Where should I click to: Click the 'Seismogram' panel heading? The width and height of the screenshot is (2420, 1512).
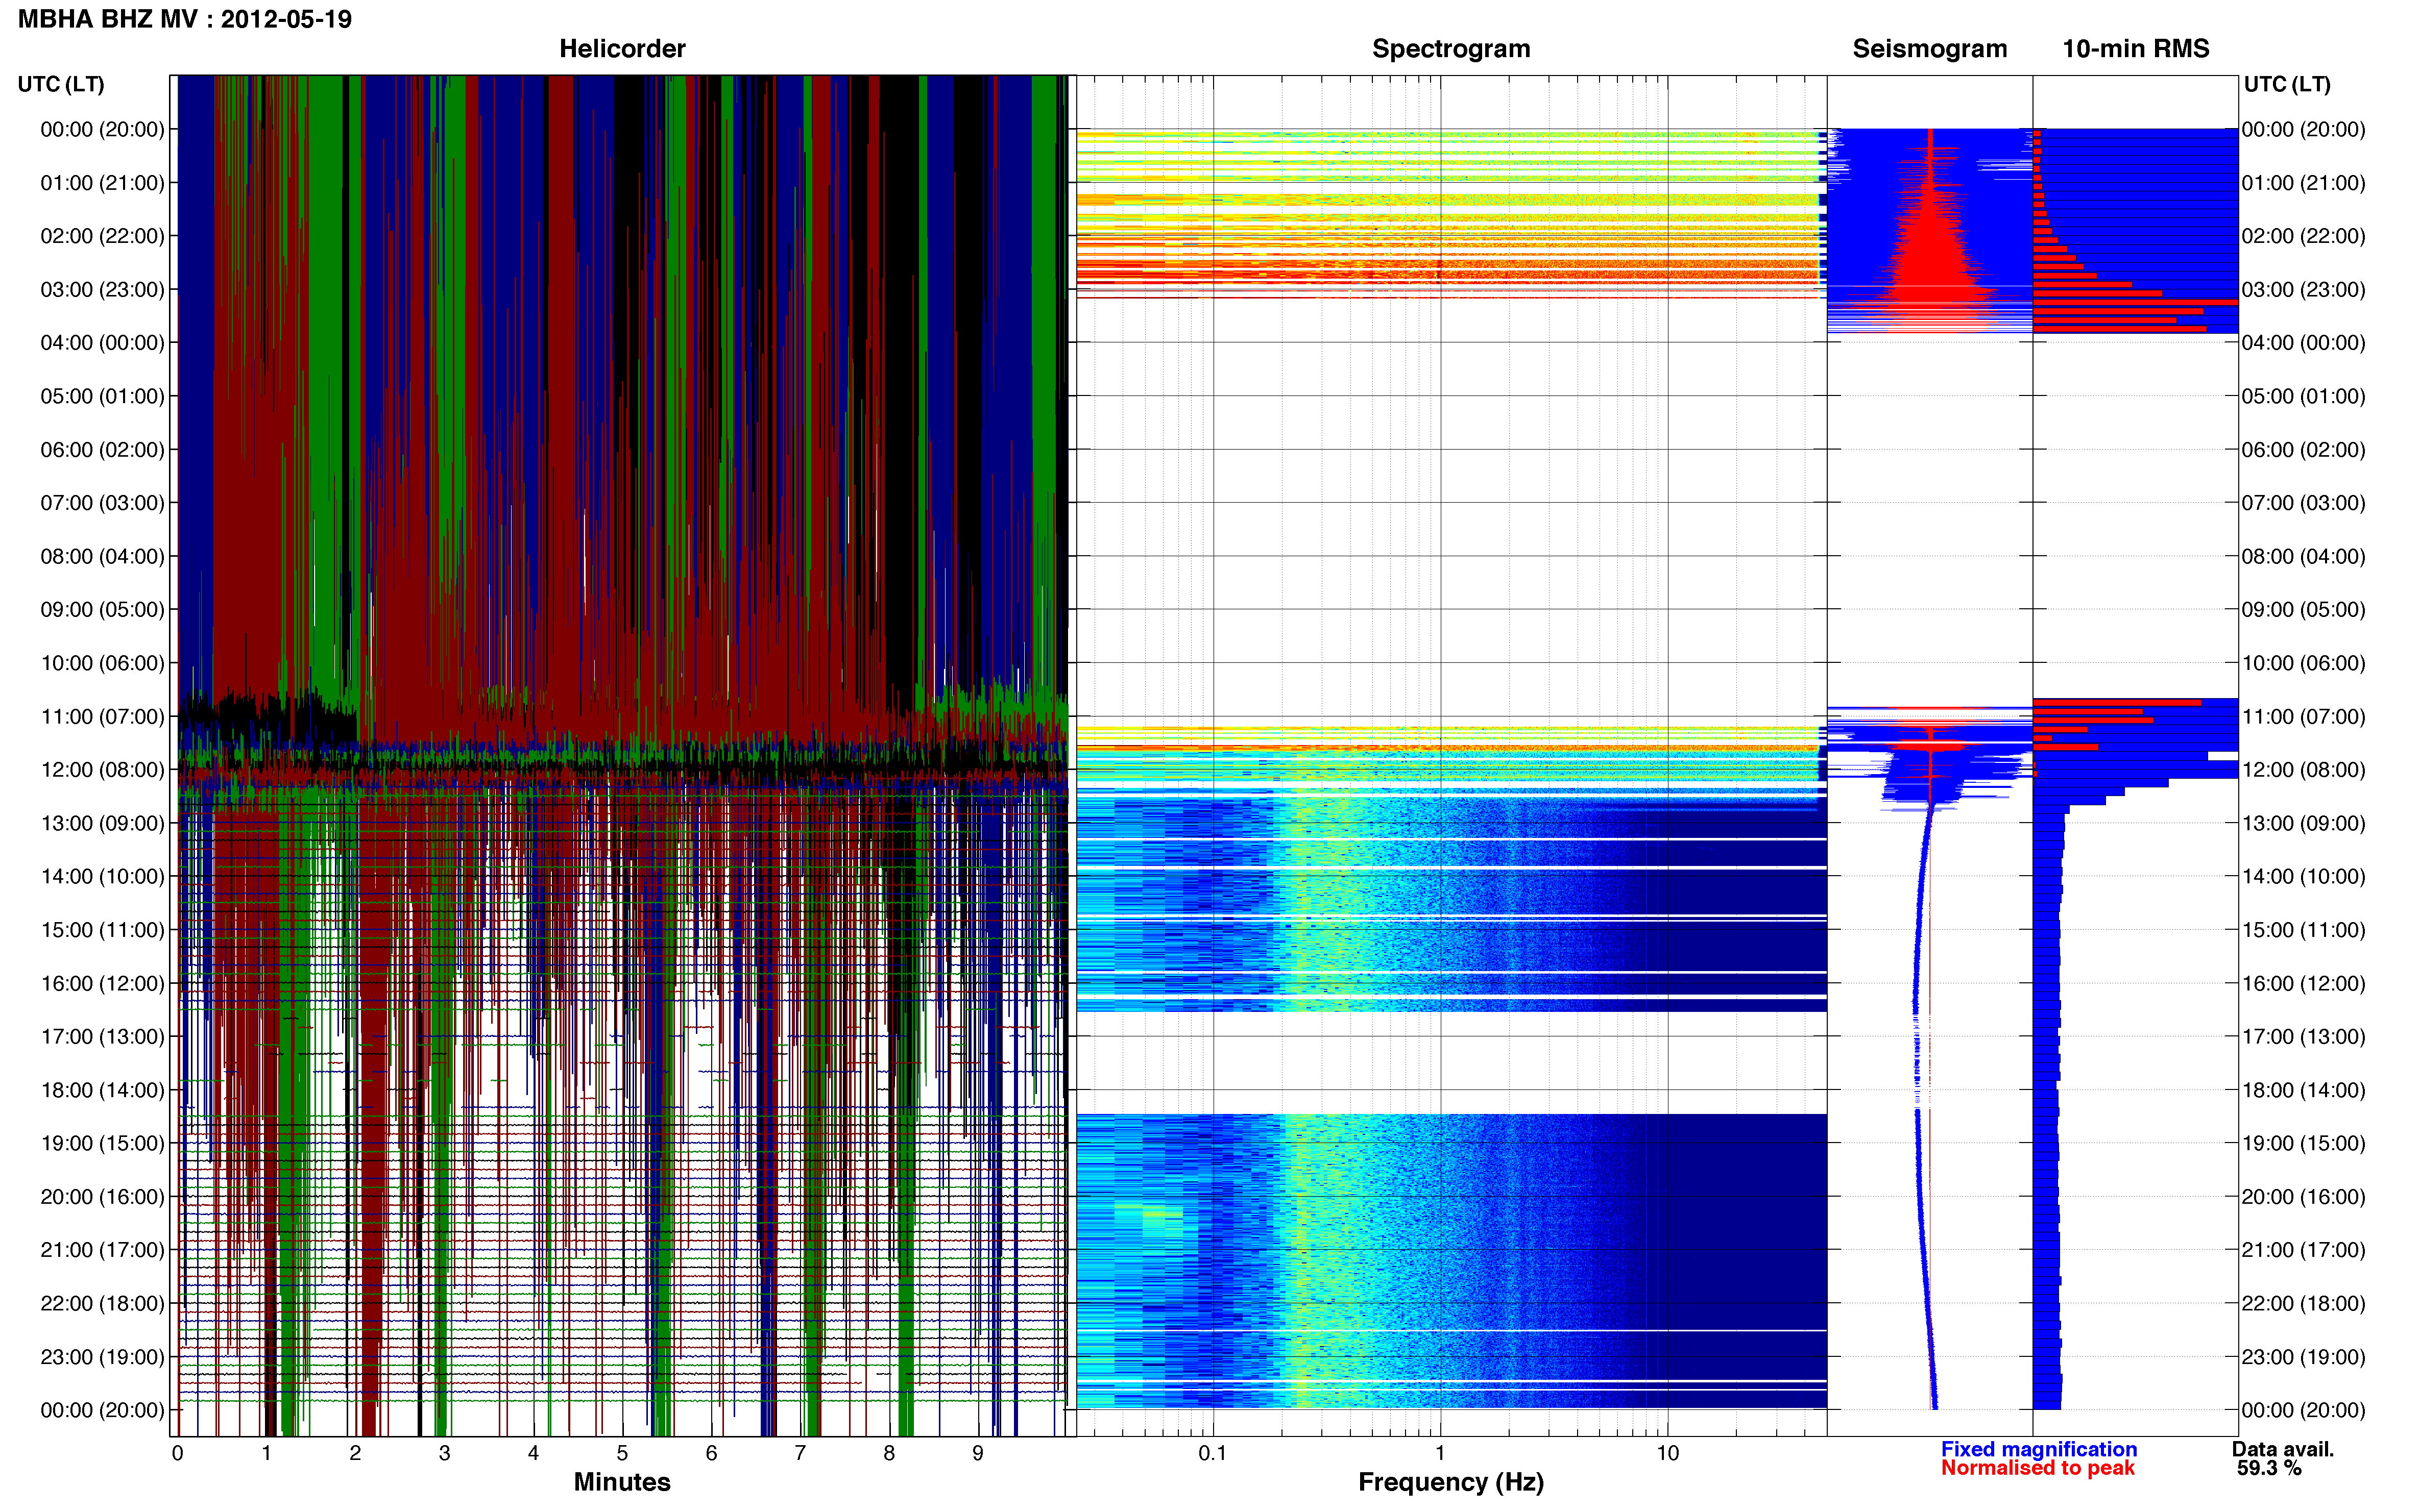pyautogui.click(x=1930, y=49)
